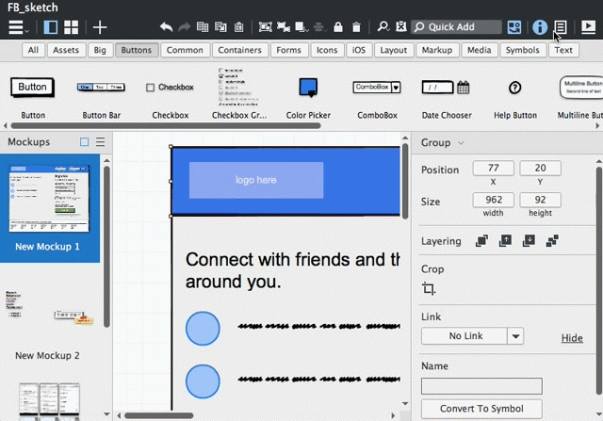Switch Mockups navigator to thumbnail view
The height and width of the screenshot is (421, 603).
[84, 142]
